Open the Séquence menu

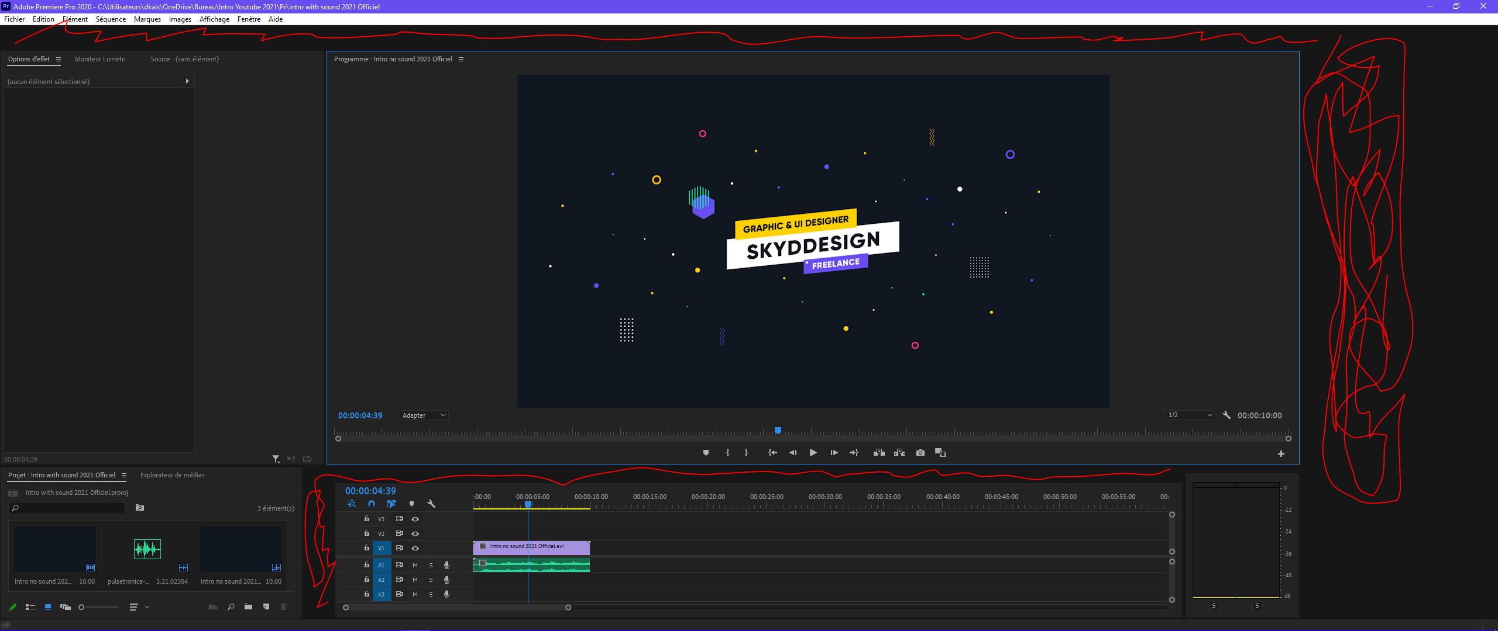[x=111, y=19]
